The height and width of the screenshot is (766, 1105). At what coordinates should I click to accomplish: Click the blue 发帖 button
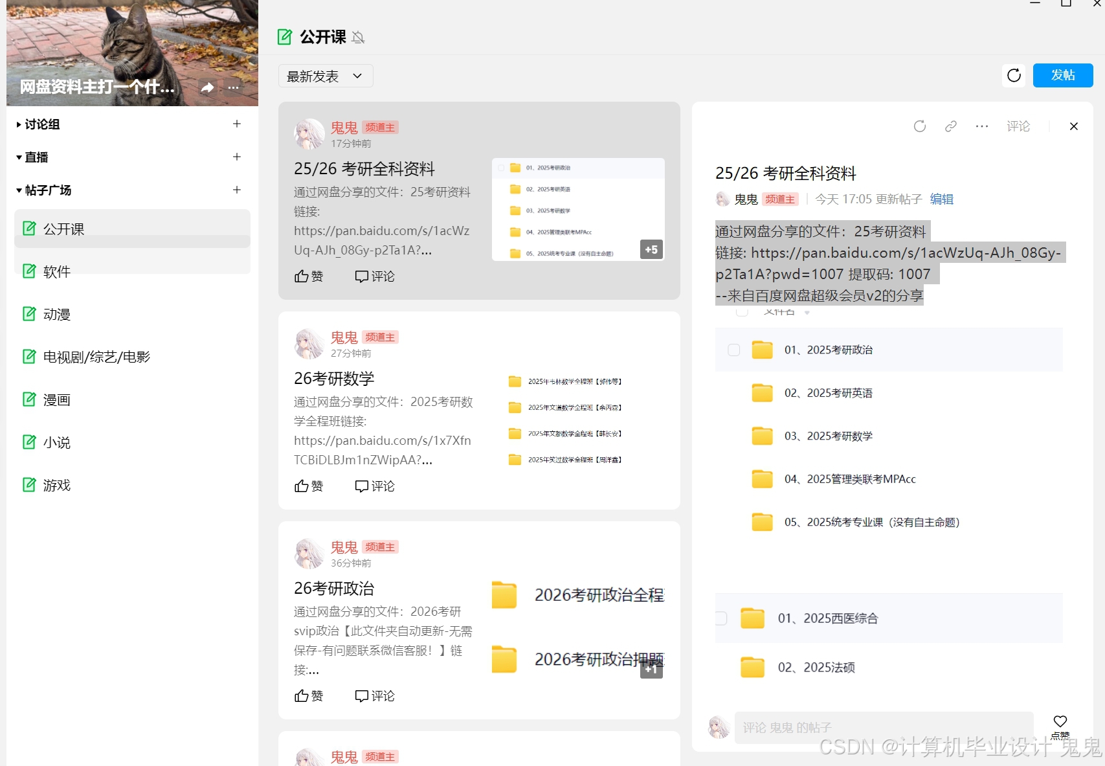1063,75
